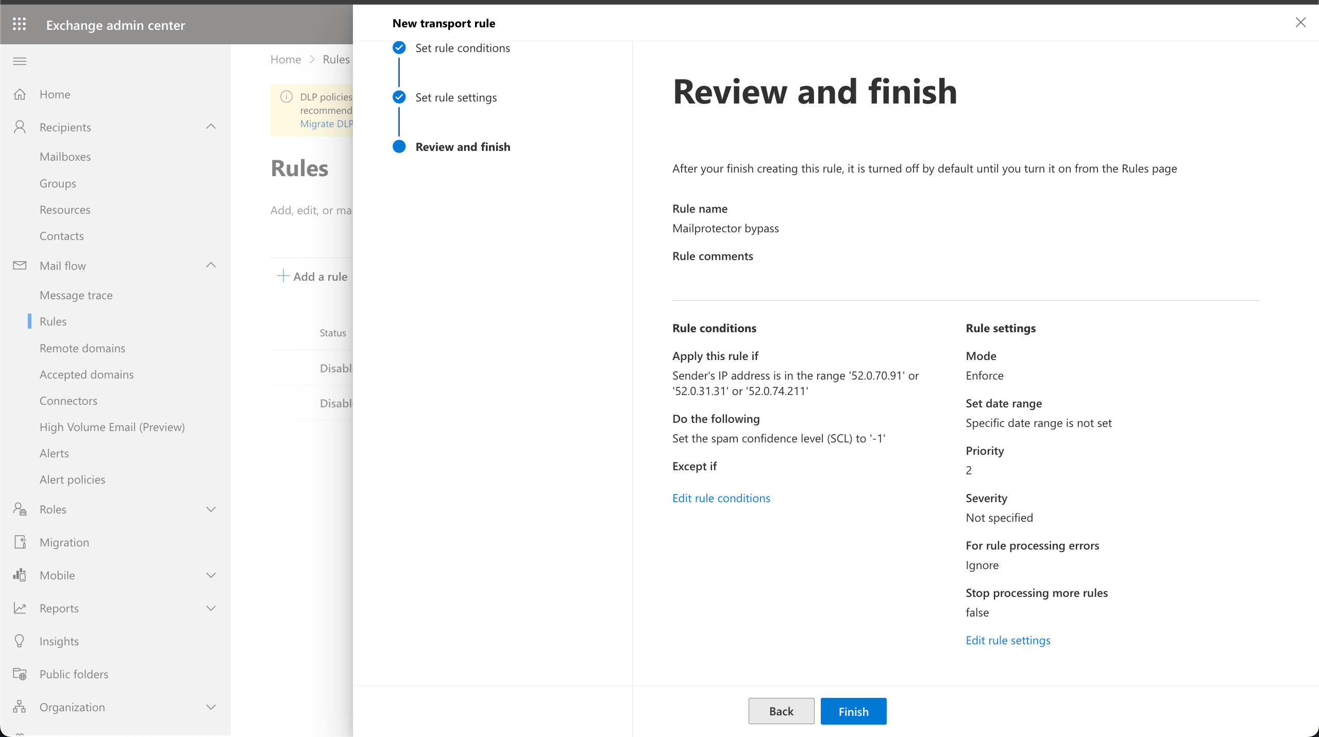
Task: Close the New transport rule panel
Action: pos(1300,22)
